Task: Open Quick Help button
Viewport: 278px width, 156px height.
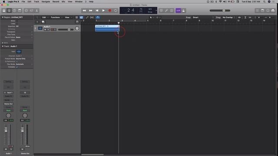Action: tap(14, 10)
